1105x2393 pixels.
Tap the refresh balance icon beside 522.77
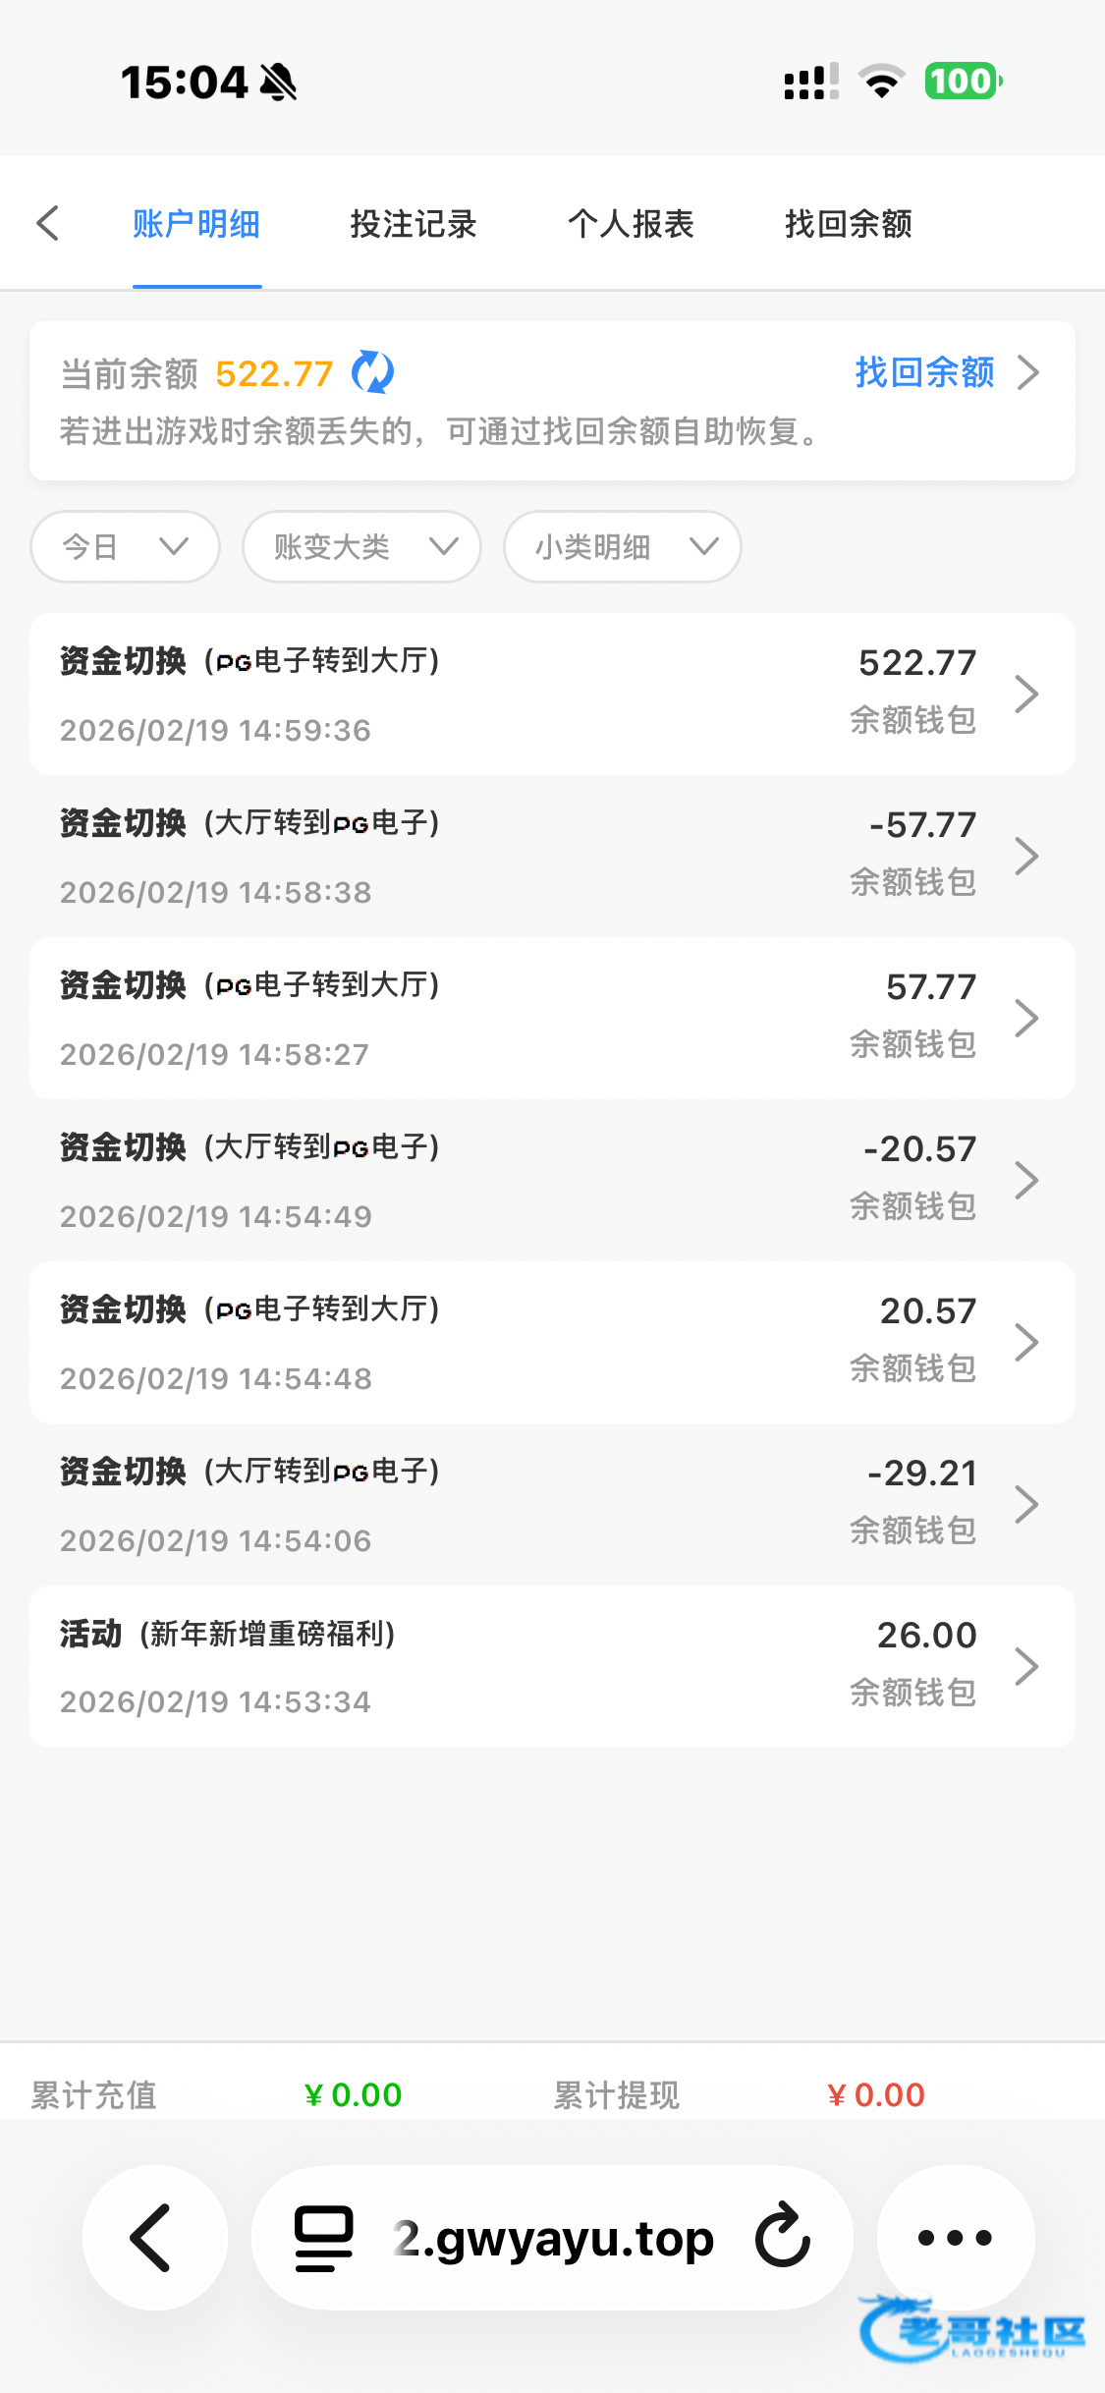point(373,372)
